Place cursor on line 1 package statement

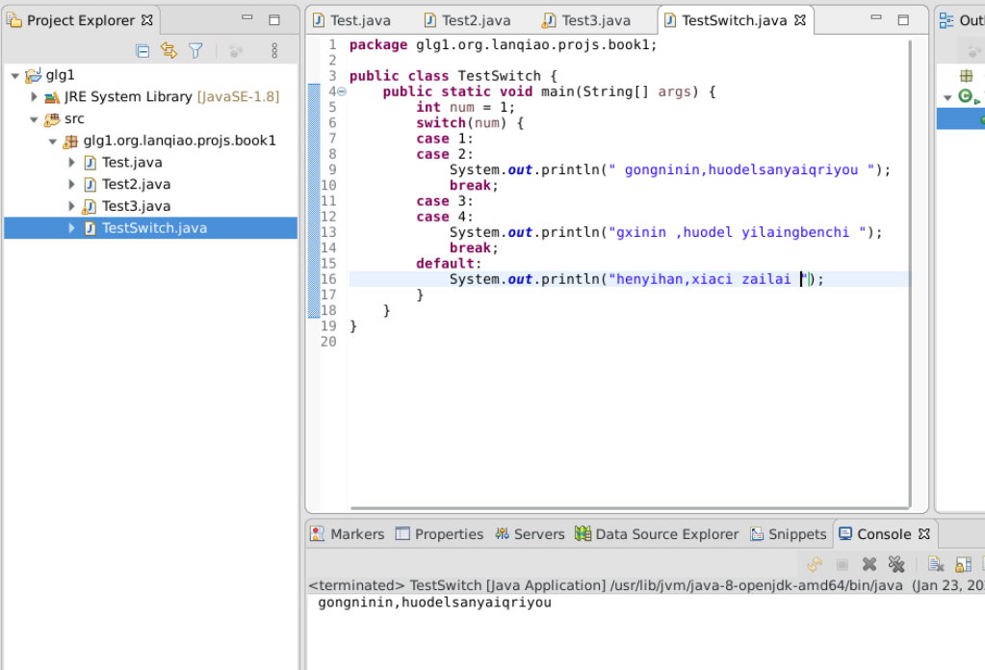click(x=504, y=45)
